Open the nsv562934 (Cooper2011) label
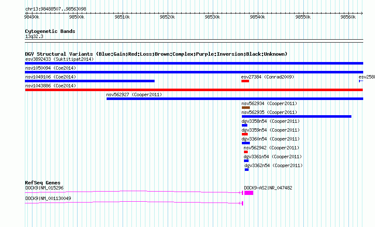Viewport: 375px width, 227px height. (x=269, y=103)
